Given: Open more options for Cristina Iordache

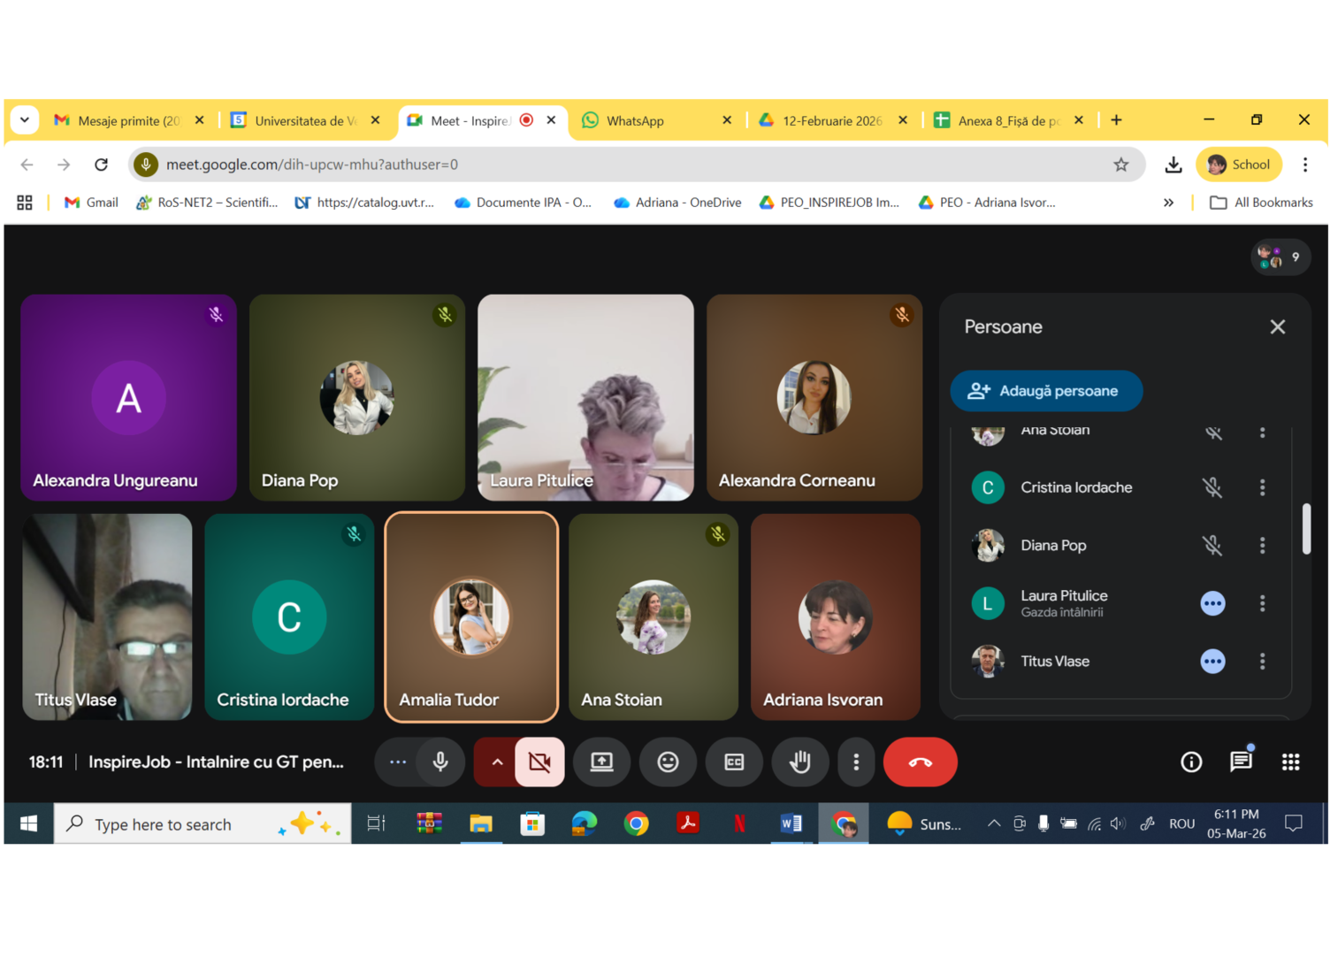Looking at the screenshot, I should (1262, 487).
